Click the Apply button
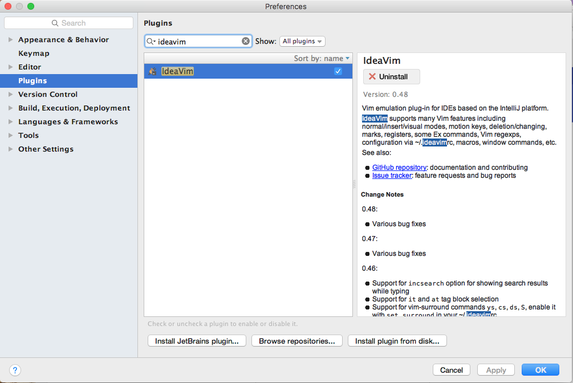The width and height of the screenshot is (573, 383). pyautogui.click(x=496, y=370)
